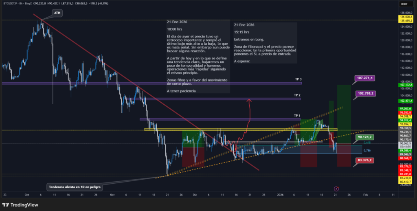Screen dimensions: 417x211
Task: Click the lightning bolt event icon
Action: [x=336, y=189]
